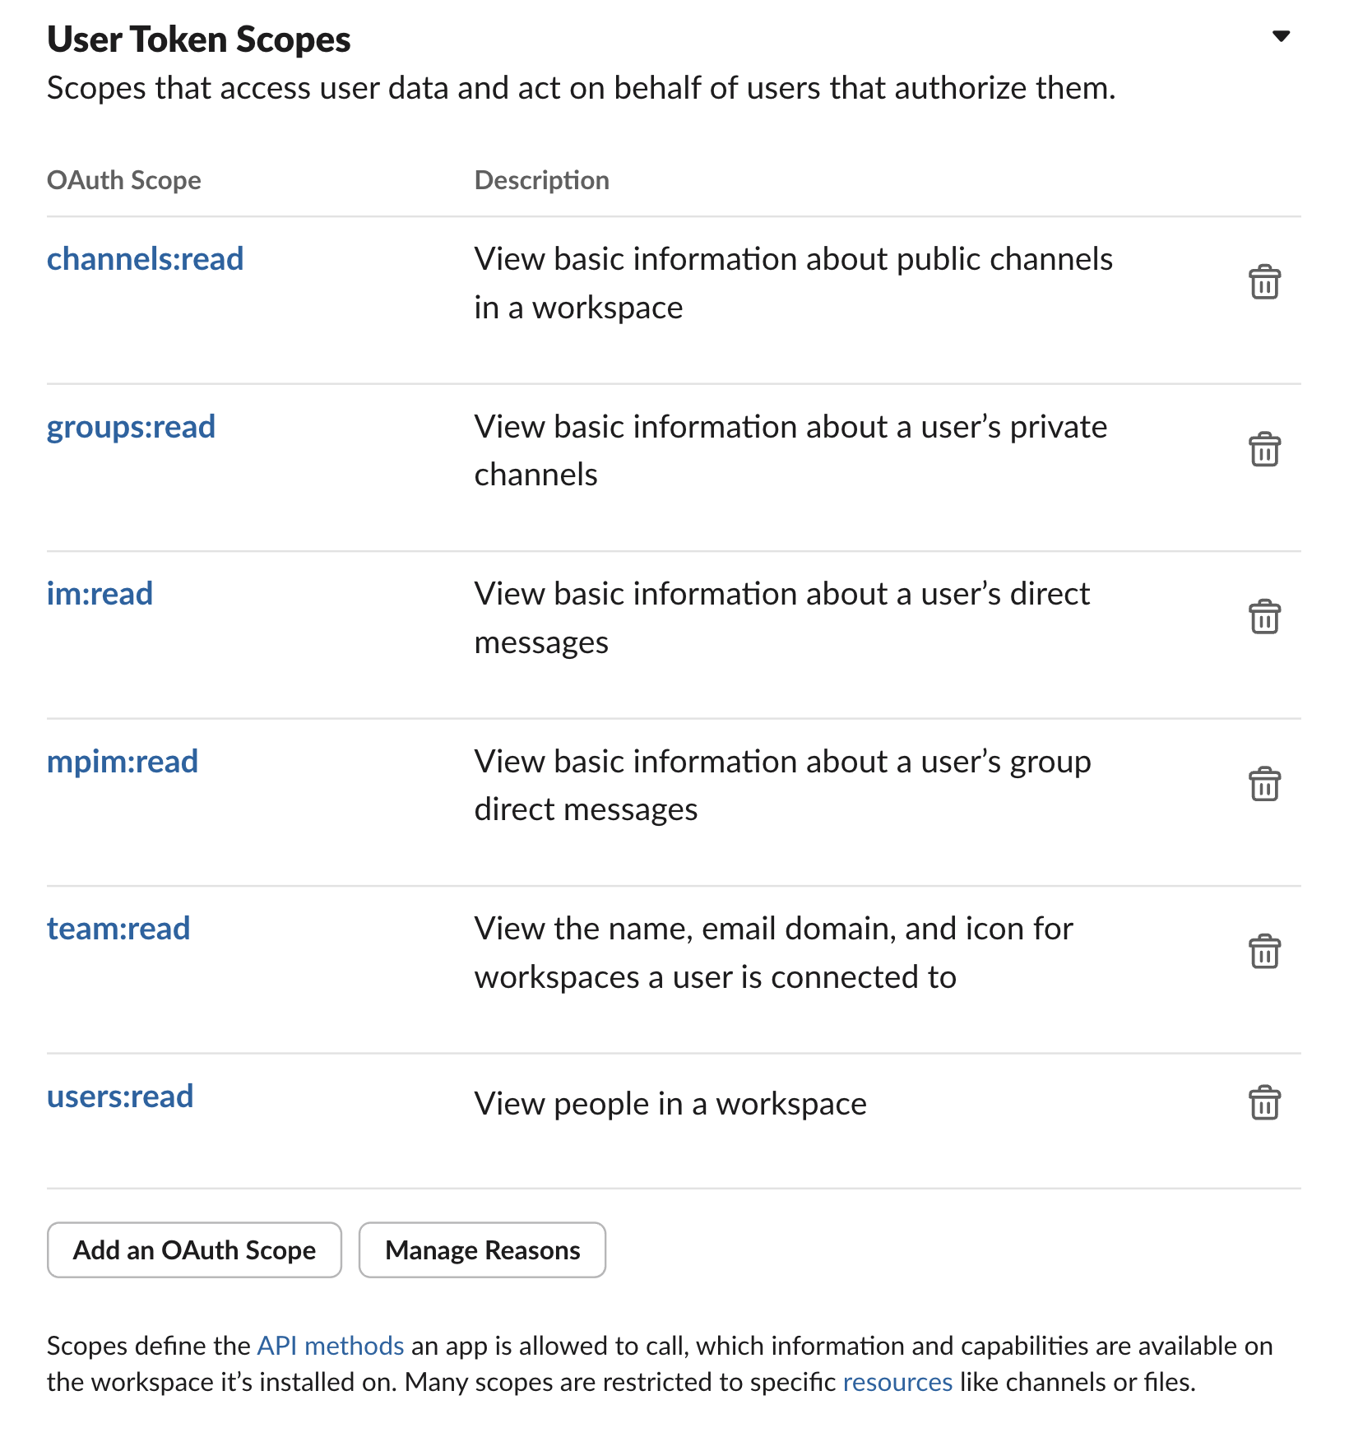Click trash icon next to im:read
Viewport: 1349px width, 1451px height.
click(x=1264, y=616)
